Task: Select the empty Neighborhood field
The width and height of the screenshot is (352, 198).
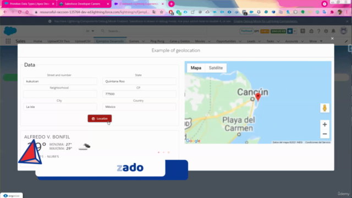Action: 60,94
